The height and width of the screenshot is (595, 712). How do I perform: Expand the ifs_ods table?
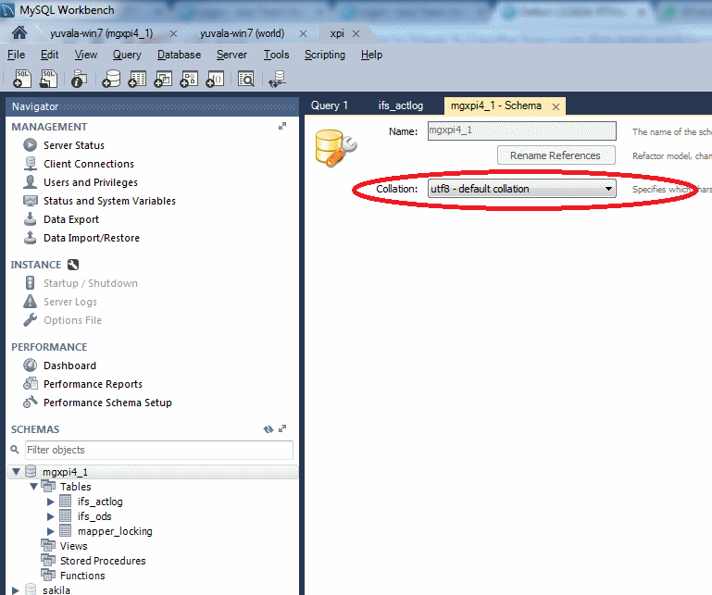[50, 516]
